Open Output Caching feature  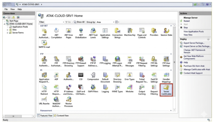[x=142, y=90]
